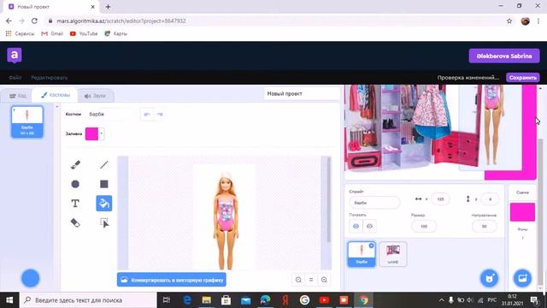Edit the sprite name field
This screenshot has width=547, height=308.
(374, 203)
